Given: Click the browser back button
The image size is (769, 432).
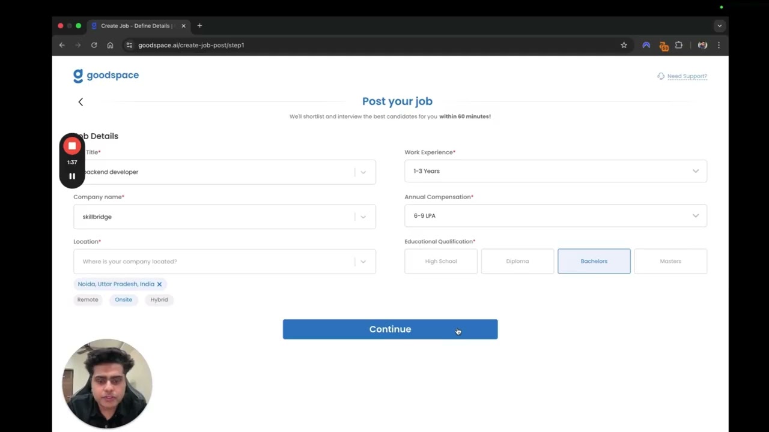Looking at the screenshot, I should click(62, 45).
